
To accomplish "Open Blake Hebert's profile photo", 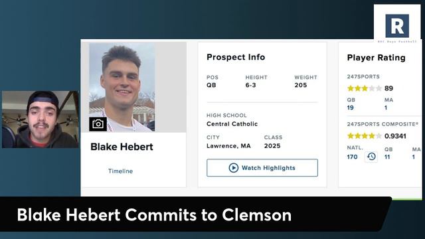I will point(122,87).
